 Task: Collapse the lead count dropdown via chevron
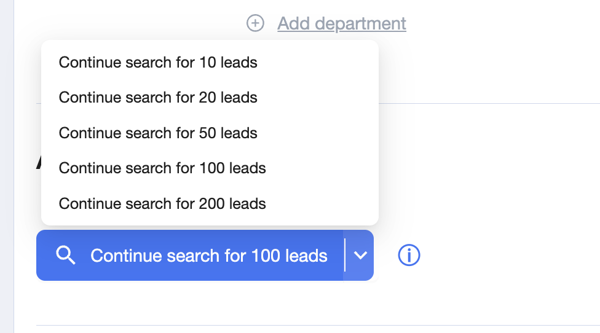pyautogui.click(x=359, y=256)
